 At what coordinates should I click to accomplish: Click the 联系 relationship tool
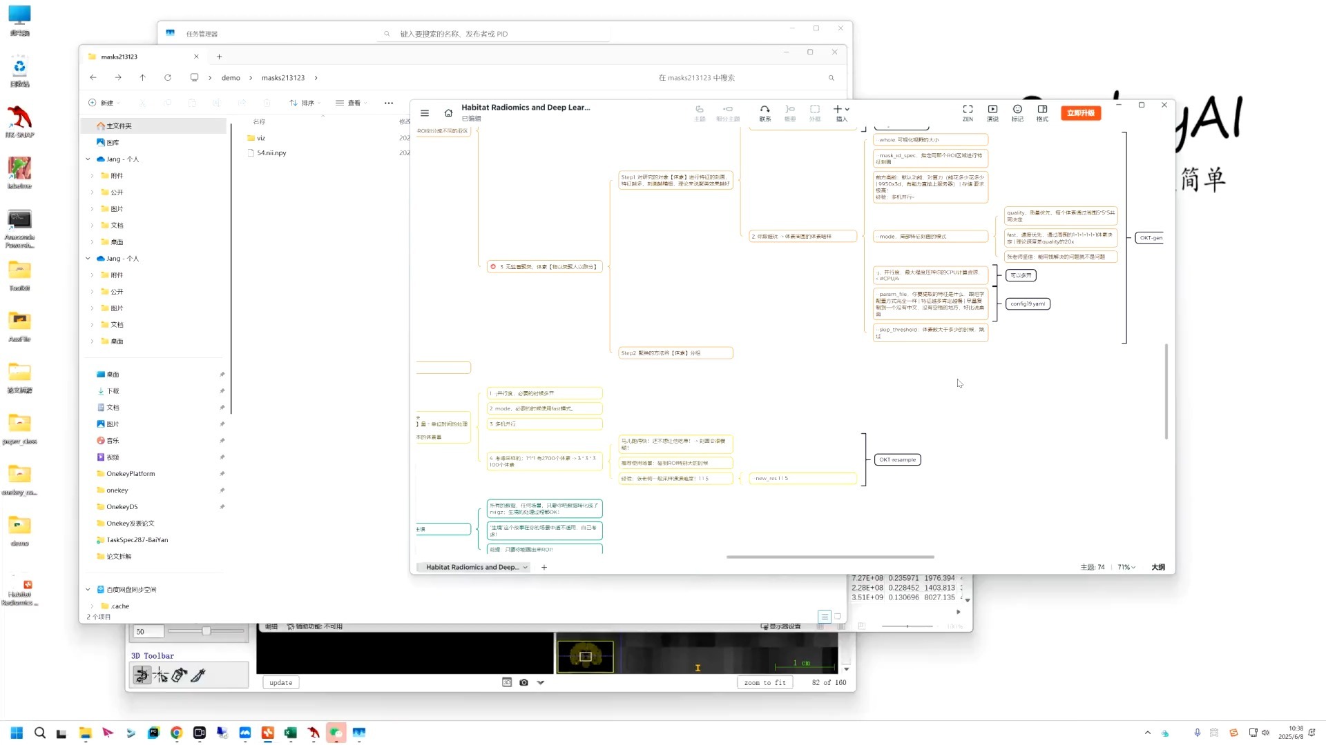coord(765,113)
